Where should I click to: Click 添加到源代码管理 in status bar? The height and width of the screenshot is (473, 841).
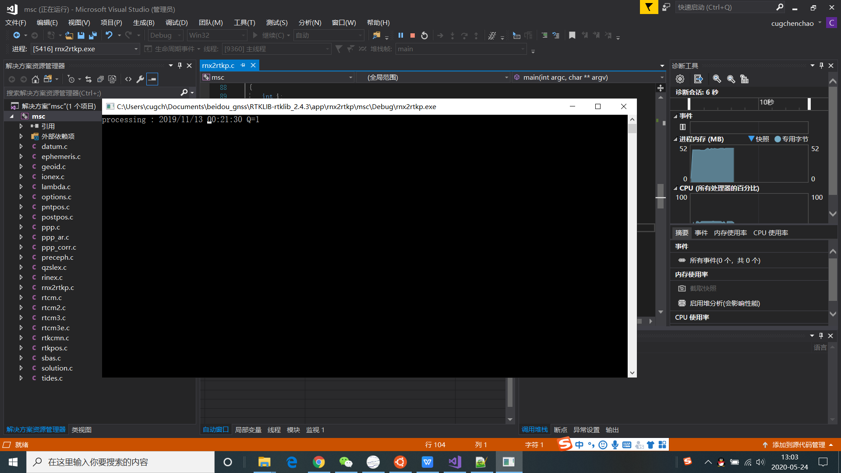tap(799, 445)
